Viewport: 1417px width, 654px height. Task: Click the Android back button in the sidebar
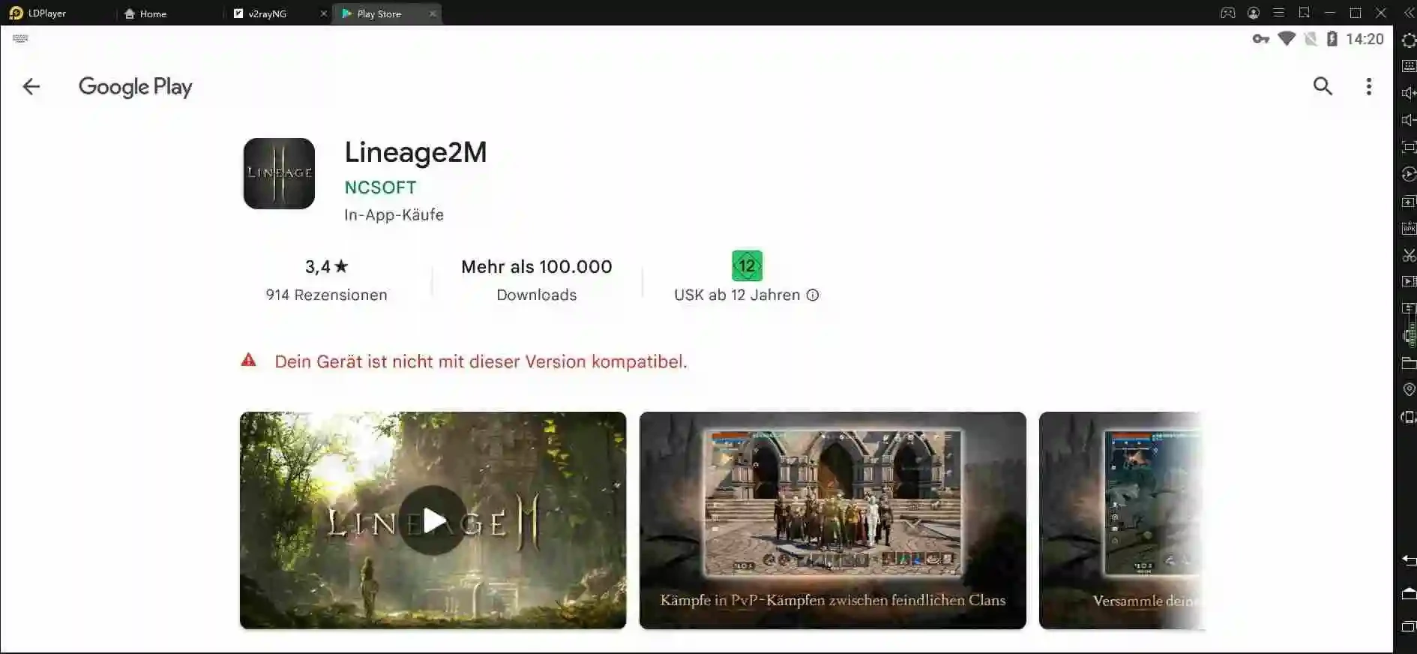click(x=1409, y=560)
